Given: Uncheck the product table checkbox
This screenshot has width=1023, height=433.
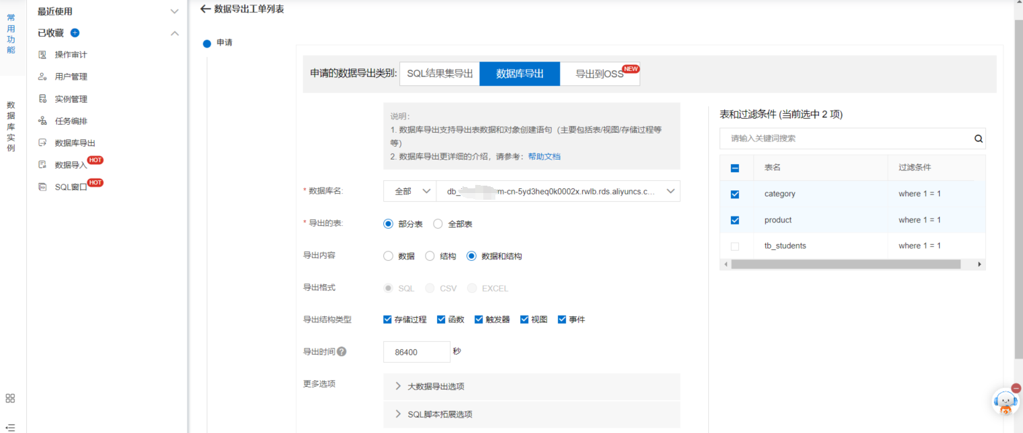Looking at the screenshot, I should click(x=734, y=220).
